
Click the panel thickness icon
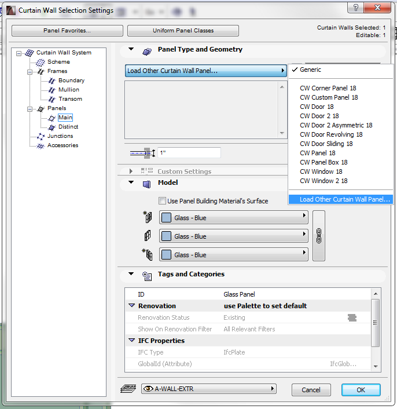[x=143, y=153]
